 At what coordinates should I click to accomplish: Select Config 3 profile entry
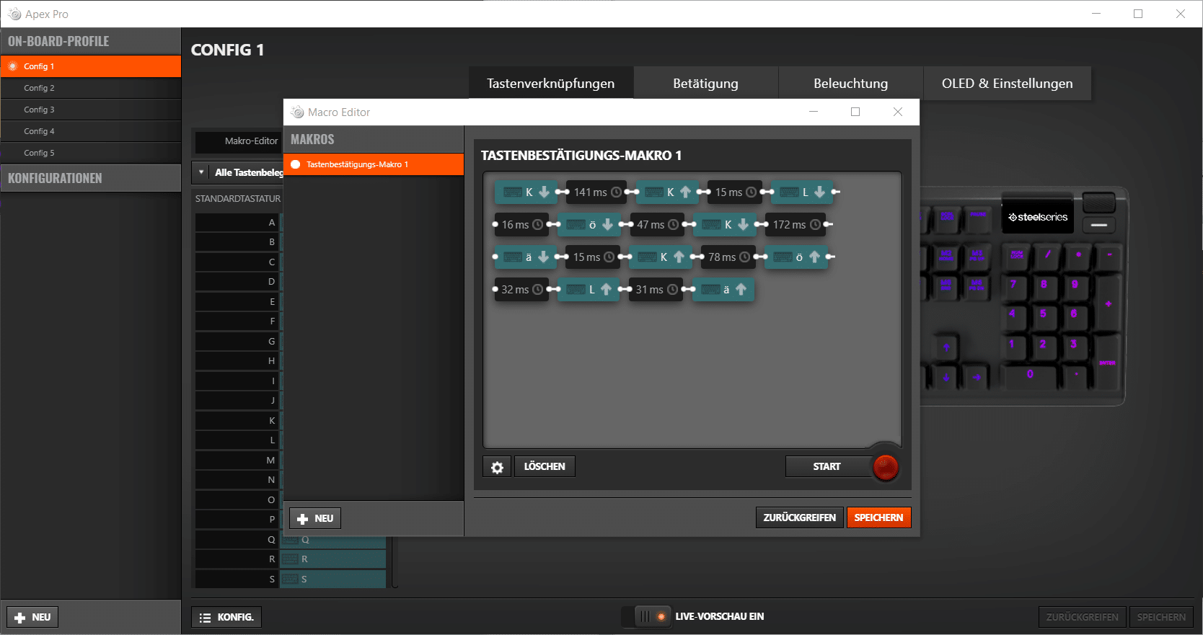(91, 110)
